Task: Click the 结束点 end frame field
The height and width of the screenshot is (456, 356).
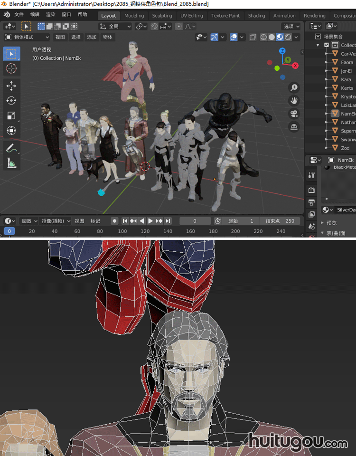Action: click(x=281, y=221)
